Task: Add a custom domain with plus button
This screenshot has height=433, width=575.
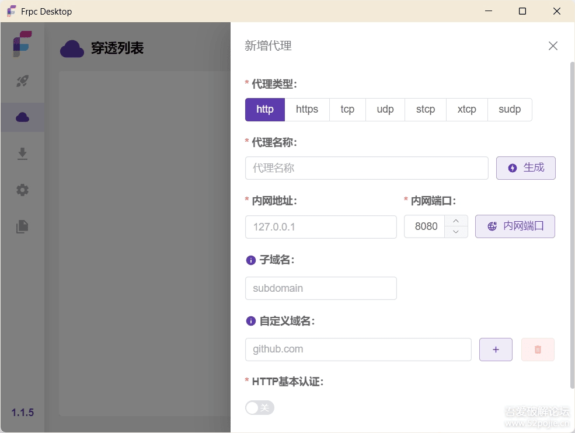Action: pos(496,350)
